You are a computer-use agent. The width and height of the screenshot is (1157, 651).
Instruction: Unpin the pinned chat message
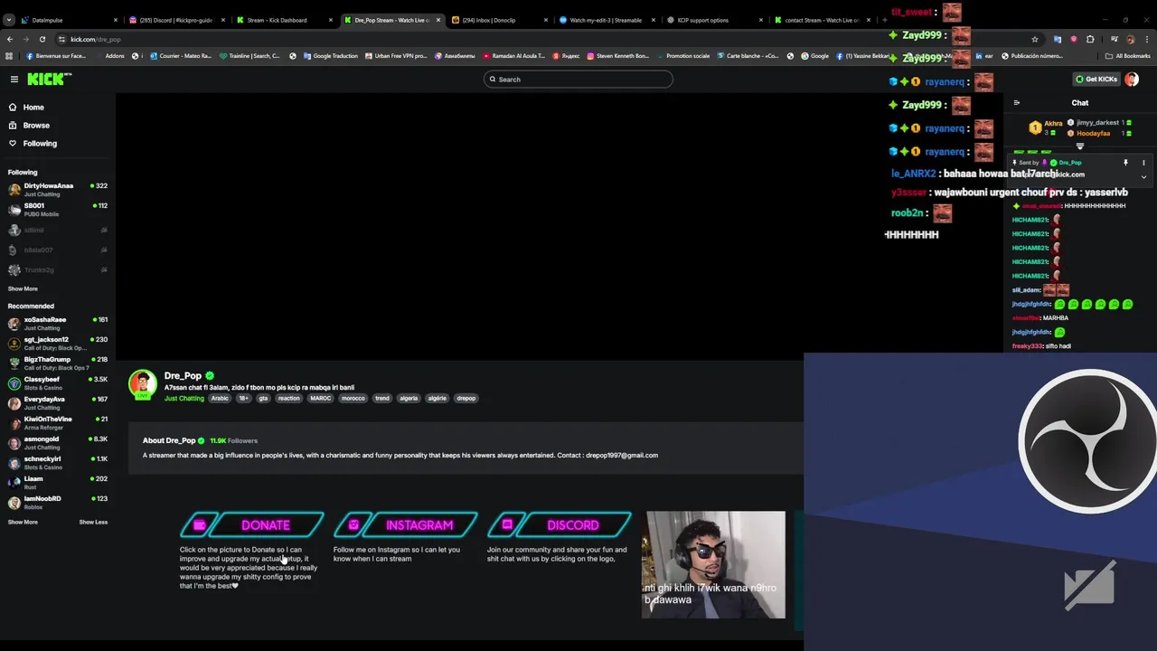click(x=1125, y=163)
